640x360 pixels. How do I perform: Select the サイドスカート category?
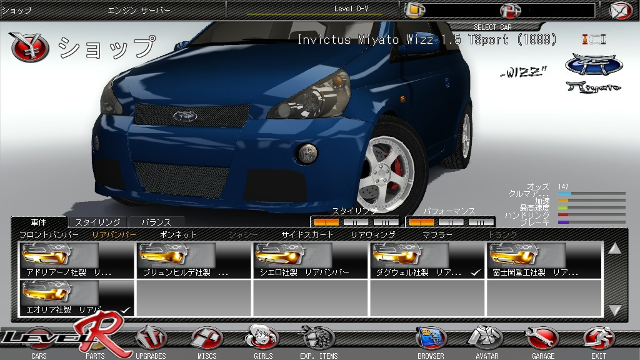(x=307, y=235)
